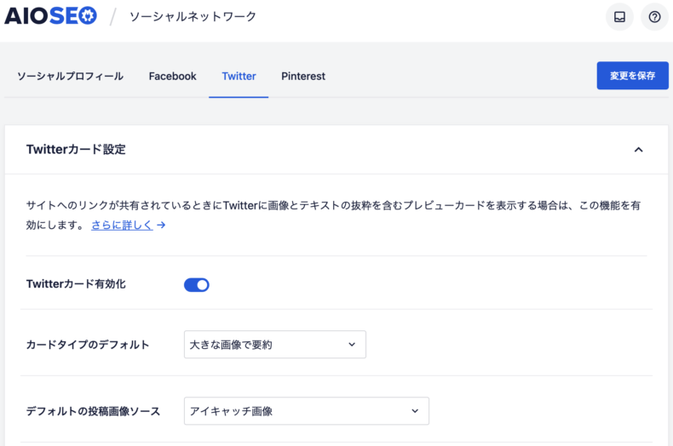Image resolution: width=673 pixels, height=446 pixels.
Task: Click the chevron arrow inside 大きな画像で要約 box
Action: [352, 345]
